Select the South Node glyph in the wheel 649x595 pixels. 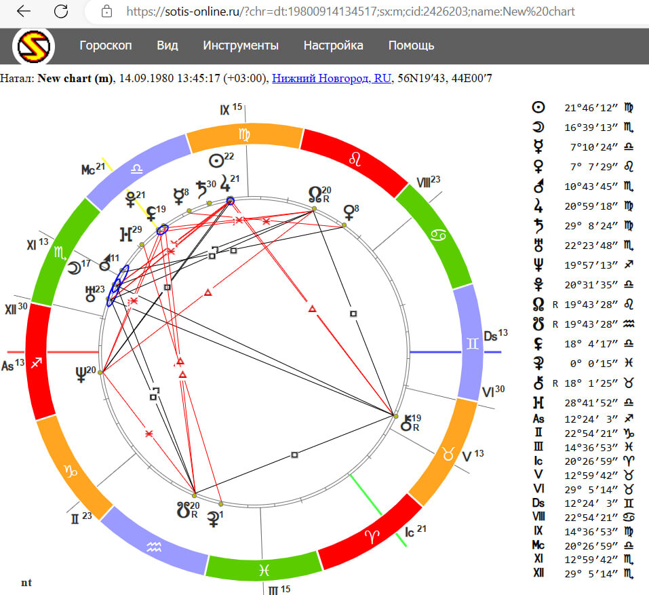coord(183,510)
